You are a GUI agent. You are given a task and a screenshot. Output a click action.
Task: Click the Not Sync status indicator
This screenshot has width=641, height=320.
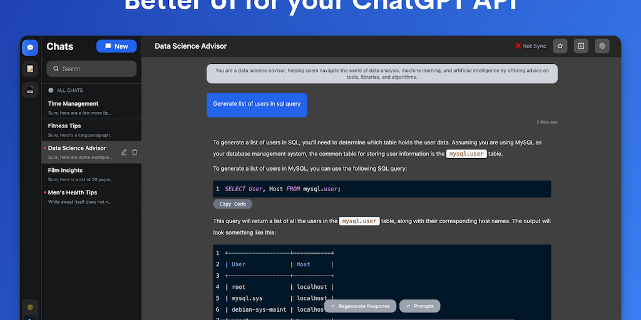[531, 46]
